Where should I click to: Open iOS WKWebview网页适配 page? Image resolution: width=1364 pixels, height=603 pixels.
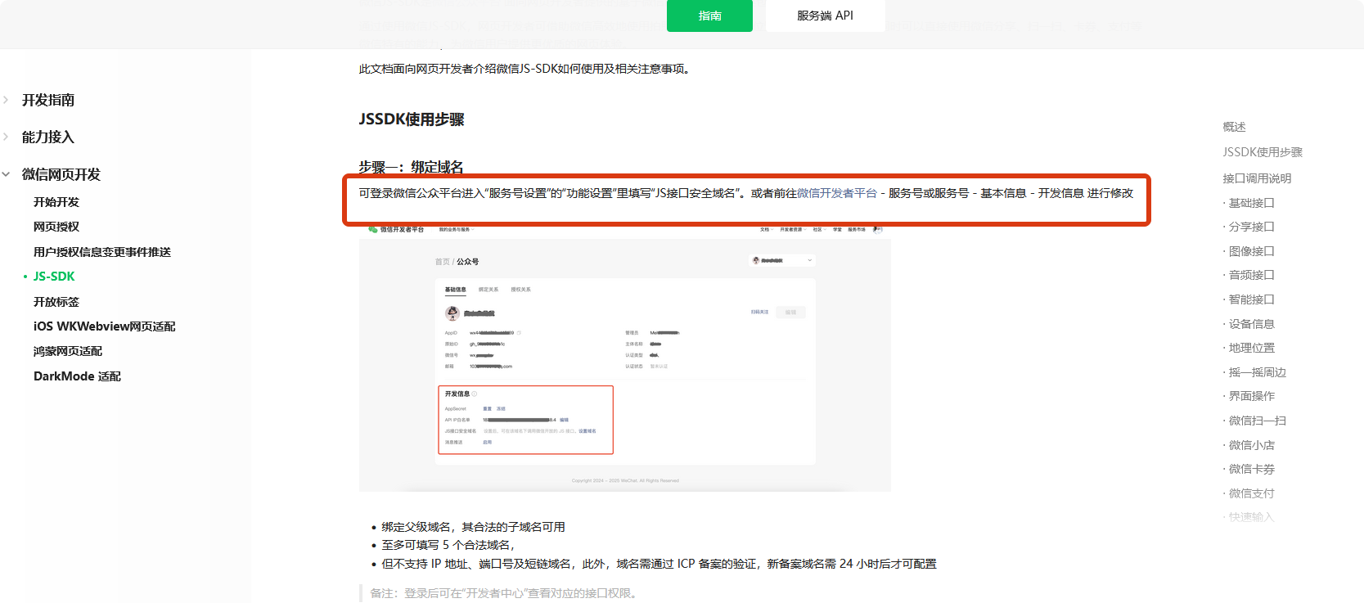pos(105,326)
